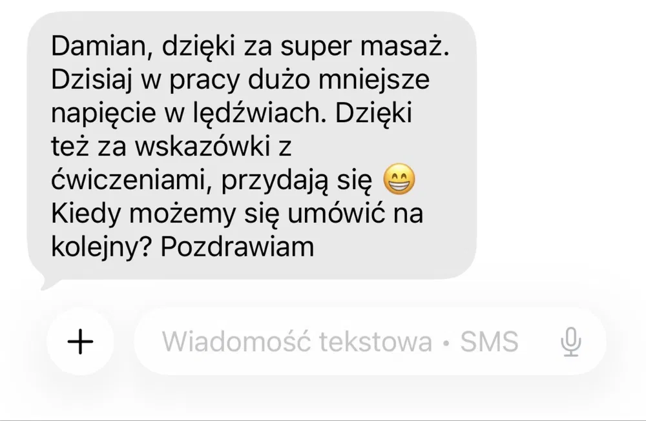This screenshot has height=421, width=646.
Task: Select the received message bubble from Damian's client
Action: click(252, 146)
